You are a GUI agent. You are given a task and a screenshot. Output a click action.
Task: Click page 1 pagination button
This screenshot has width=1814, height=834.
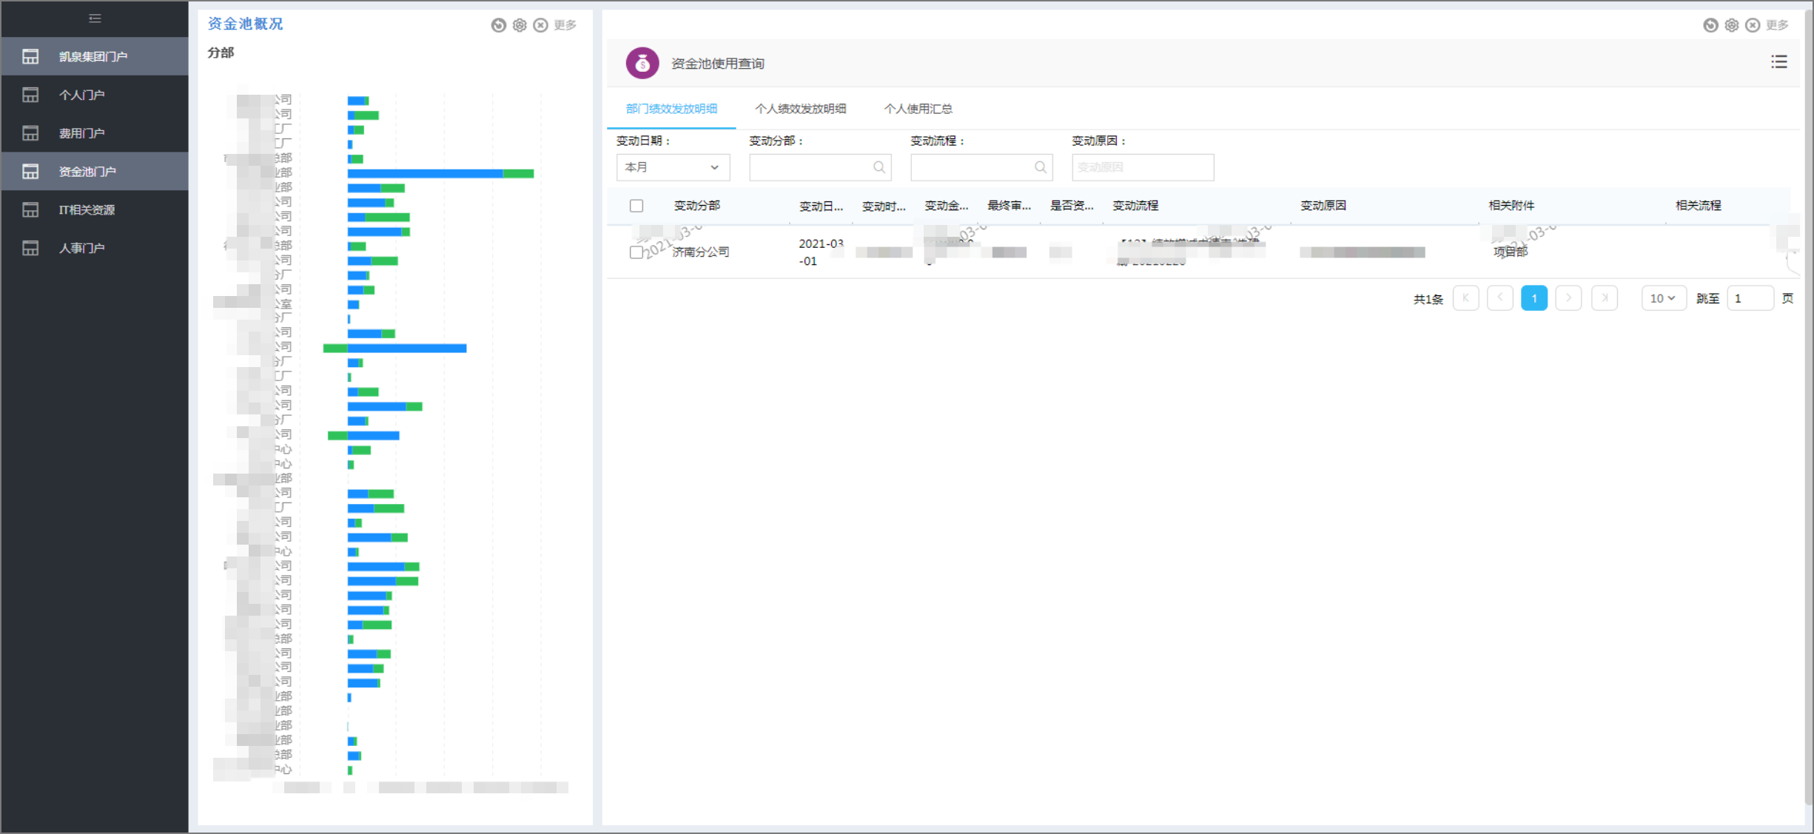[1533, 298]
